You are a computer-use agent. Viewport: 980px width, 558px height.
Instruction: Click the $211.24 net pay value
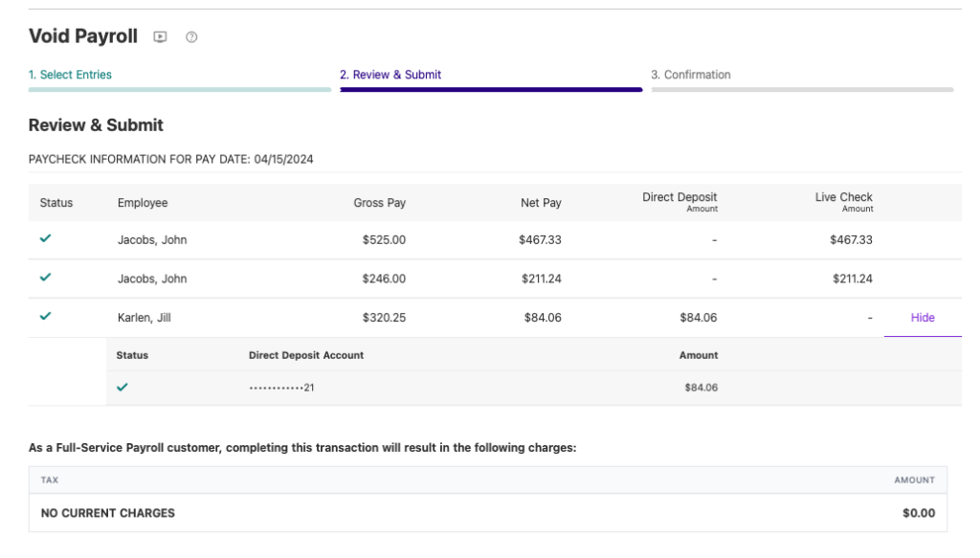coord(542,279)
